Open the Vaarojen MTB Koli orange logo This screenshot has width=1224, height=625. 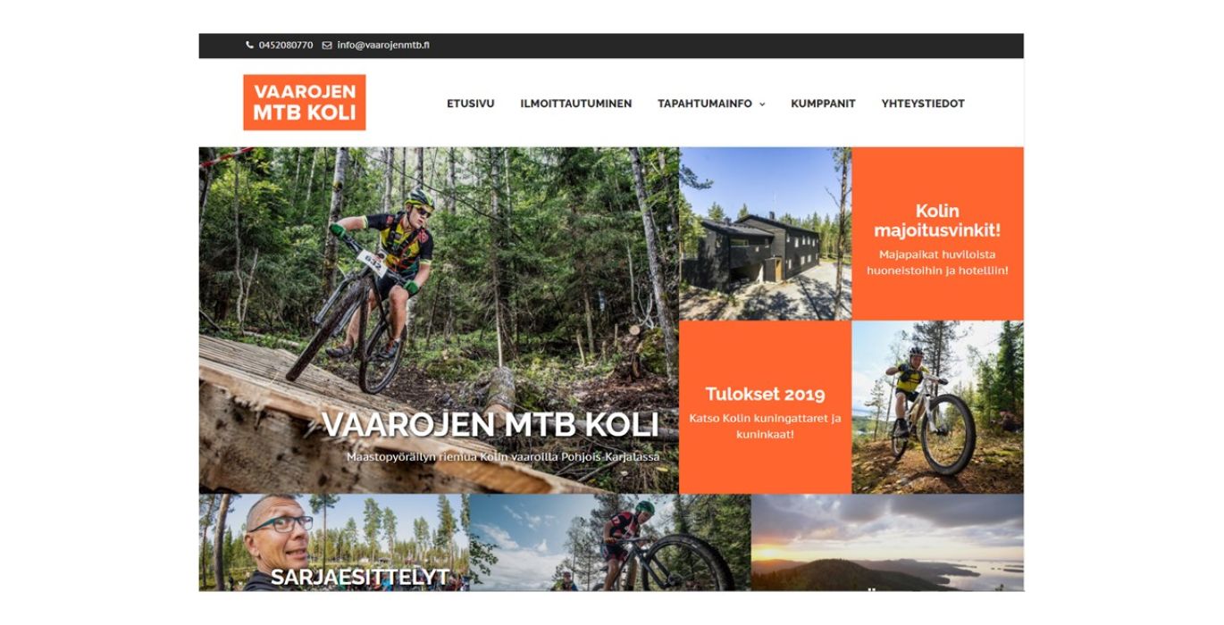coord(305,103)
